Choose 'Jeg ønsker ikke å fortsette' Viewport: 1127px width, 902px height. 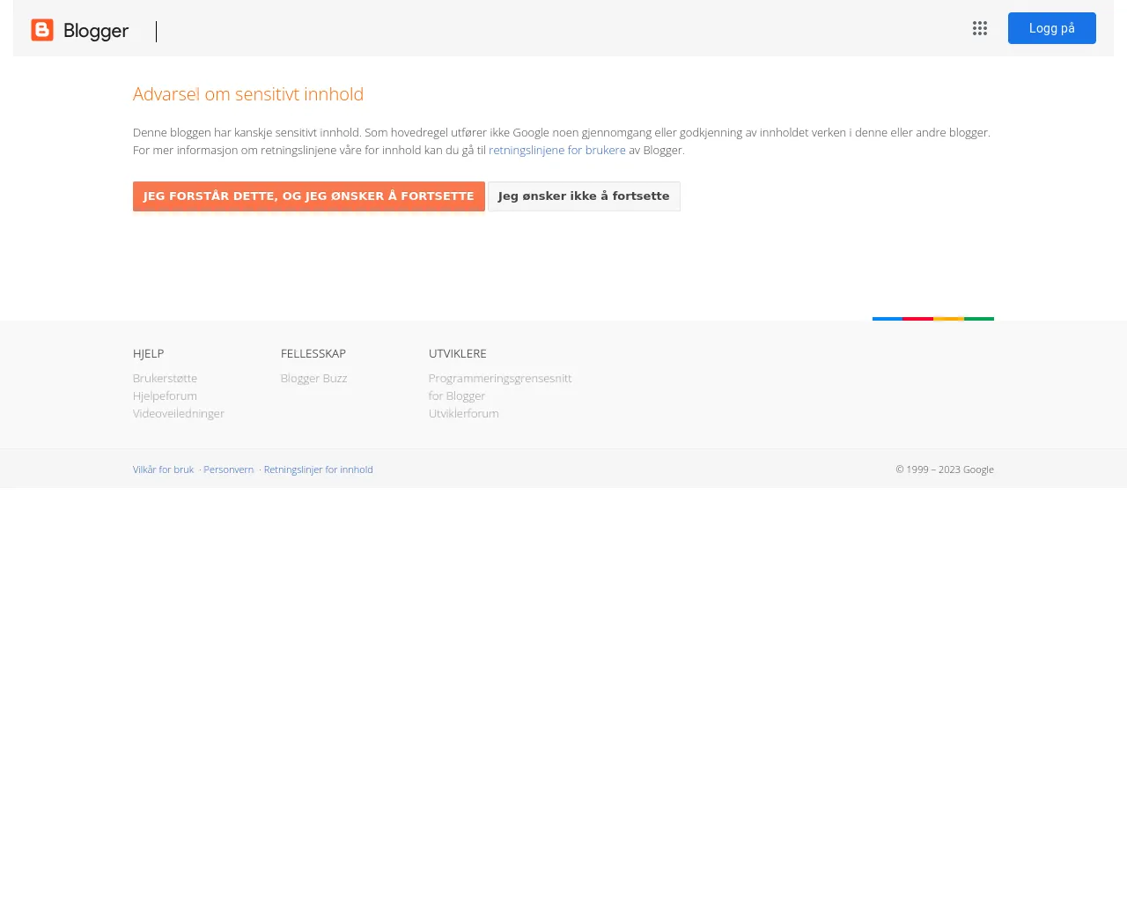(x=584, y=196)
